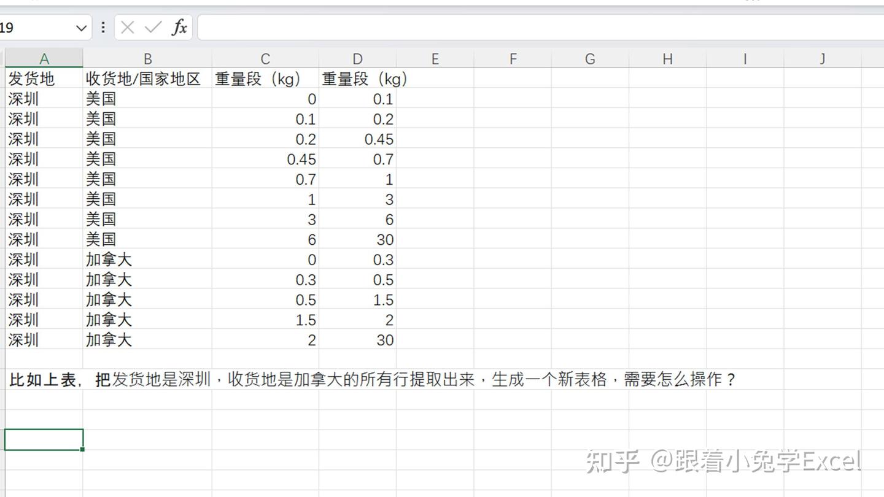Screen dimensions: 884x497
Task: Select 美国 in the row with weights 0 and 0.1
Action: [x=147, y=99]
